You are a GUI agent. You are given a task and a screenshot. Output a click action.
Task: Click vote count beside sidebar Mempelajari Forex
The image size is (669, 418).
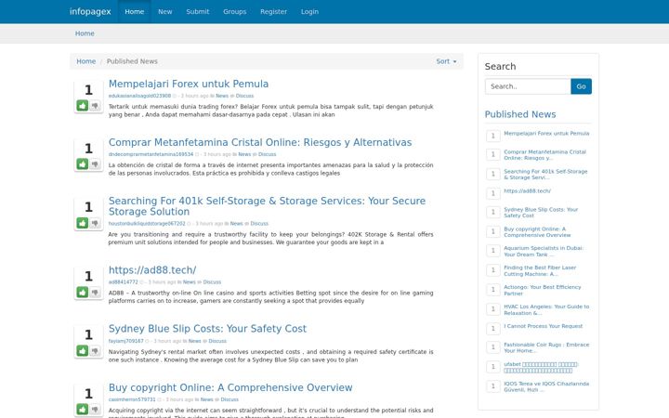pos(493,136)
